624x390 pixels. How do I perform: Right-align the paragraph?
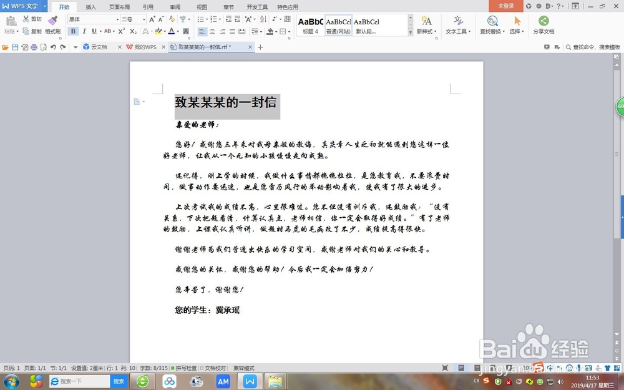point(223,31)
